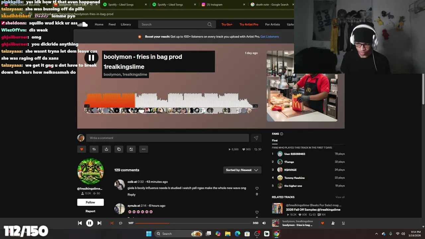The height and width of the screenshot is (239, 425).
Task: Click View all related tracks
Action: (x=340, y=197)
